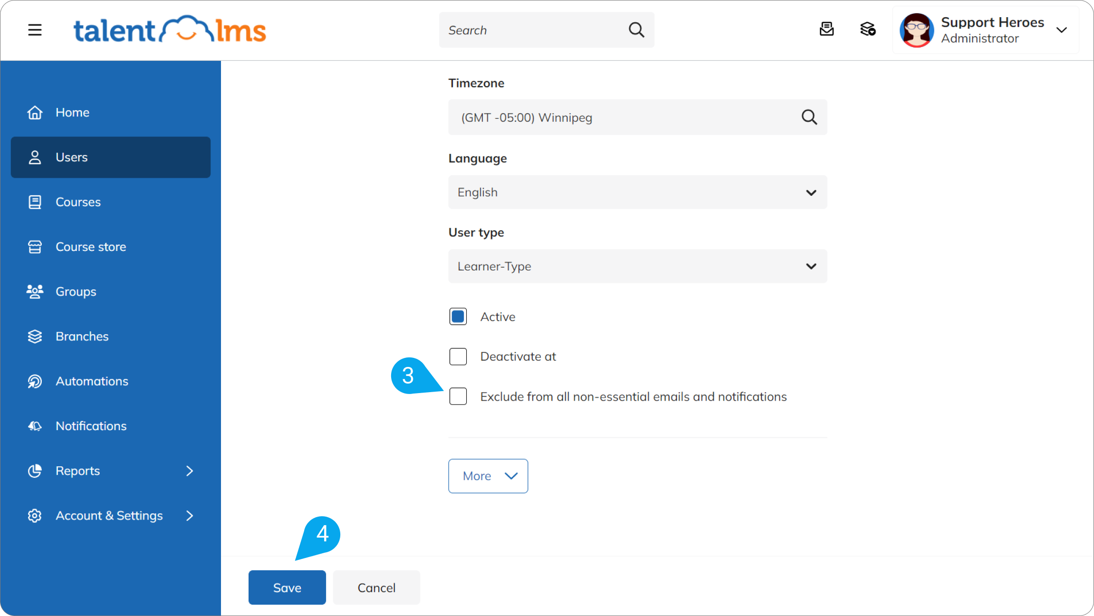Click the Automations icon in sidebar
This screenshot has width=1094, height=616.
coord(35,381)
